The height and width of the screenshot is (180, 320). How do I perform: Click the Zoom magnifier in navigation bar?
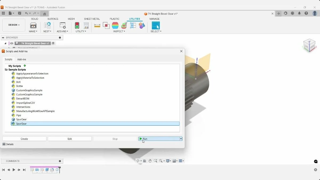155,161
